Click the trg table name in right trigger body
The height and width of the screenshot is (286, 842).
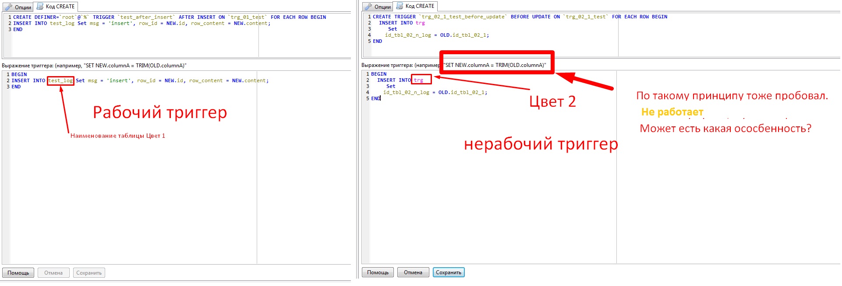419,80
